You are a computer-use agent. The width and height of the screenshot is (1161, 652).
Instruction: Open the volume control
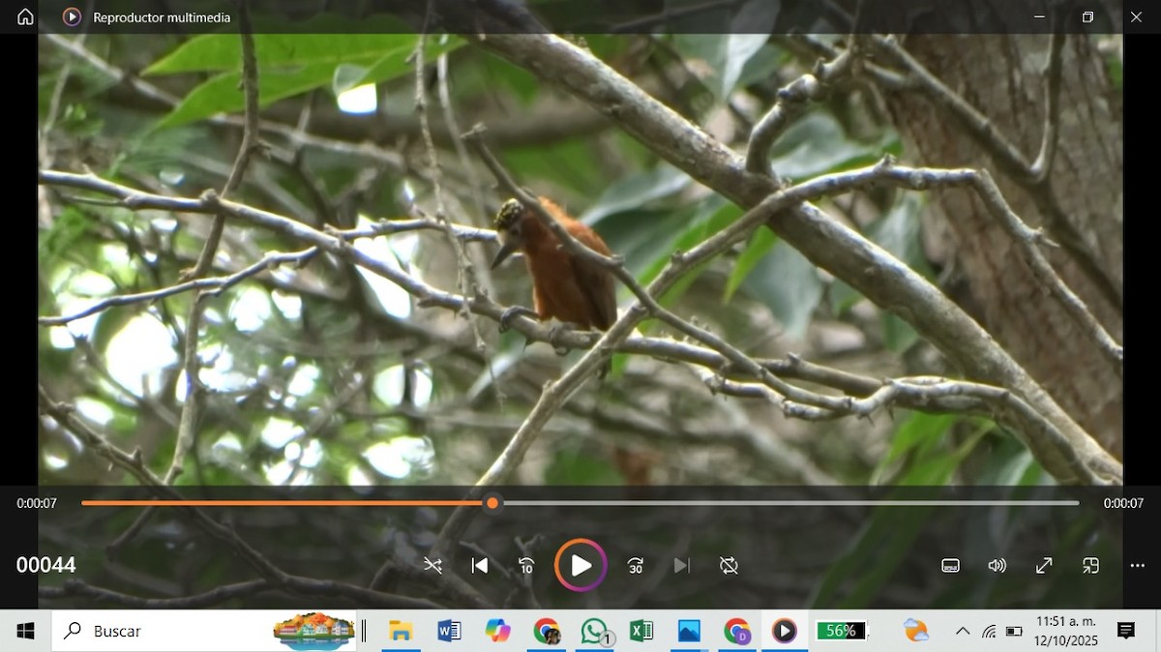997,566
